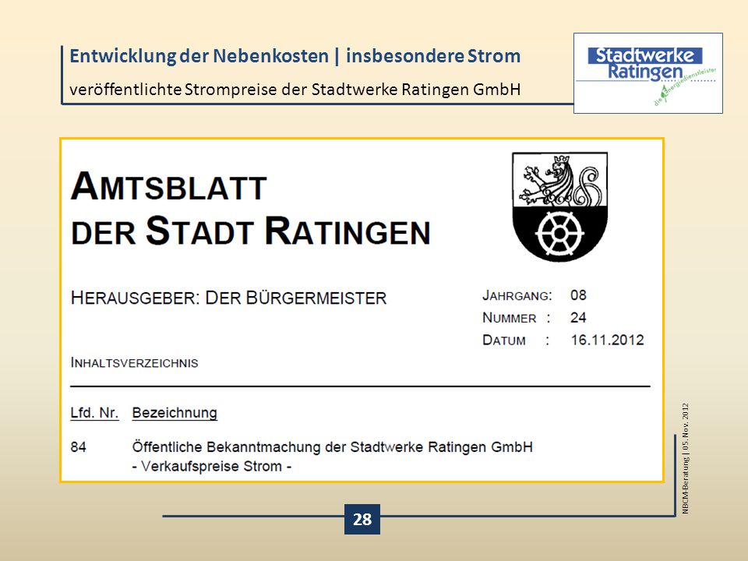The width and height of the screenshot is (748, 561).
Task: Click the text 'DER STADT RATINGEN'
Action: 251,231
